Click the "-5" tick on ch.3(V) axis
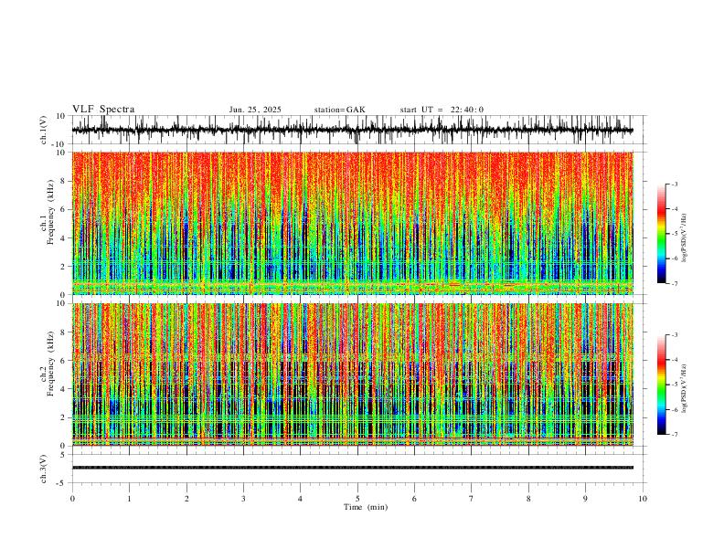The width and height of the screenshot is (724, 559). (x=62, y=483)
